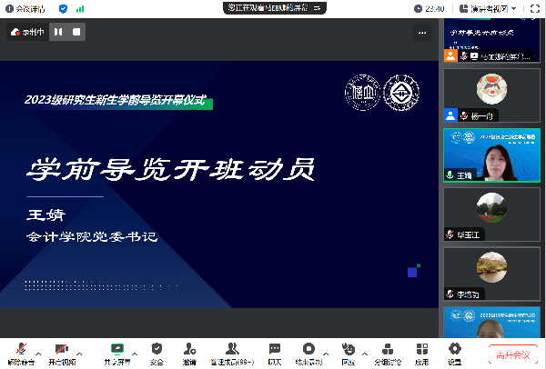Unmute the microphone in the bottom toolbar
This screenshot has height=369, width=546.
click(20, 349)
